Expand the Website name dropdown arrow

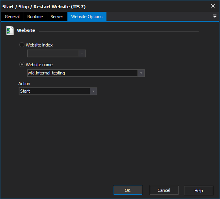141,73
